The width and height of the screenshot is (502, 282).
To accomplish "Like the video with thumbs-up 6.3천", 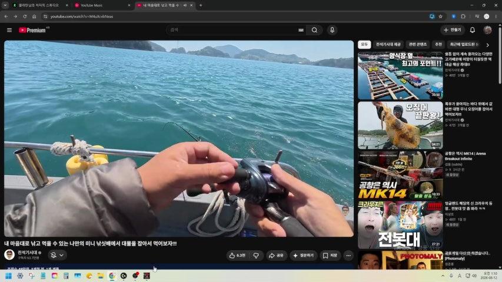I will (237, 256).
